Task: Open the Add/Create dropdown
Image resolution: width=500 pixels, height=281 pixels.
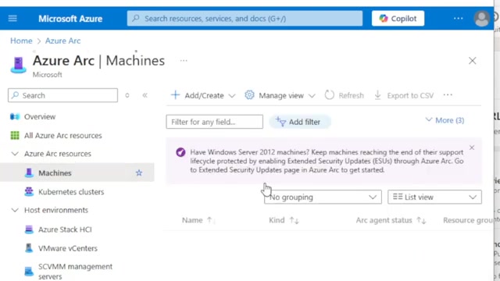Action: (x=203, y=95)
